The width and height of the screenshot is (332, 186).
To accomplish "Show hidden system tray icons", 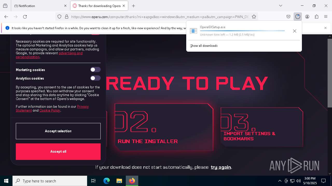I will pyautogui.click(x=280, y=181).
